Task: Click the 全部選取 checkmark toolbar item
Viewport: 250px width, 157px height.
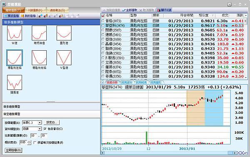Action: coord(130,10)
